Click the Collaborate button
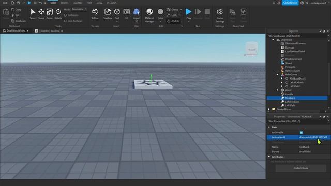This screenshot has width=331, height=186. tap(290, 3)
